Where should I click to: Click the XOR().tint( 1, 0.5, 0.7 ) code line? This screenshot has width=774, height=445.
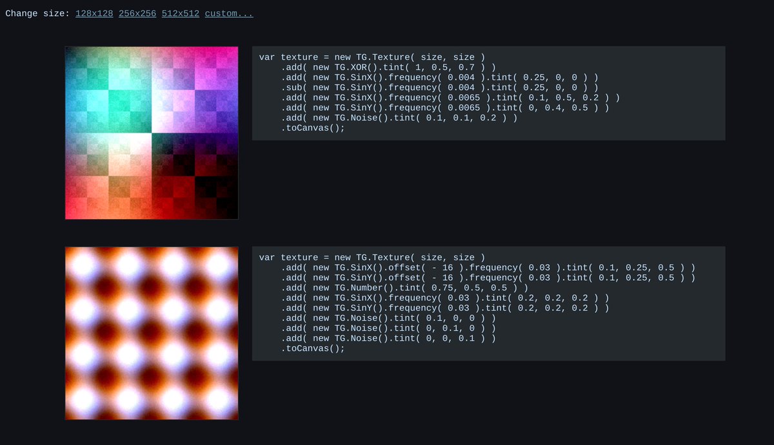388,67
